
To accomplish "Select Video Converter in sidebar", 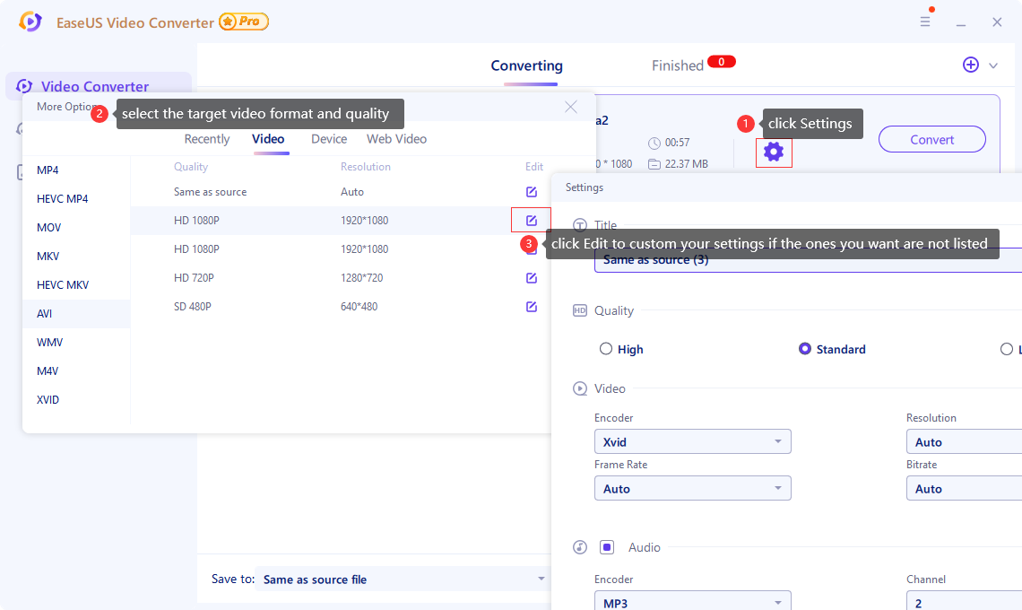I will tap(99, 86).
